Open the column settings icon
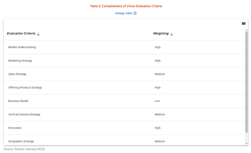Screen dimensions: 251x153 (243, 24)
